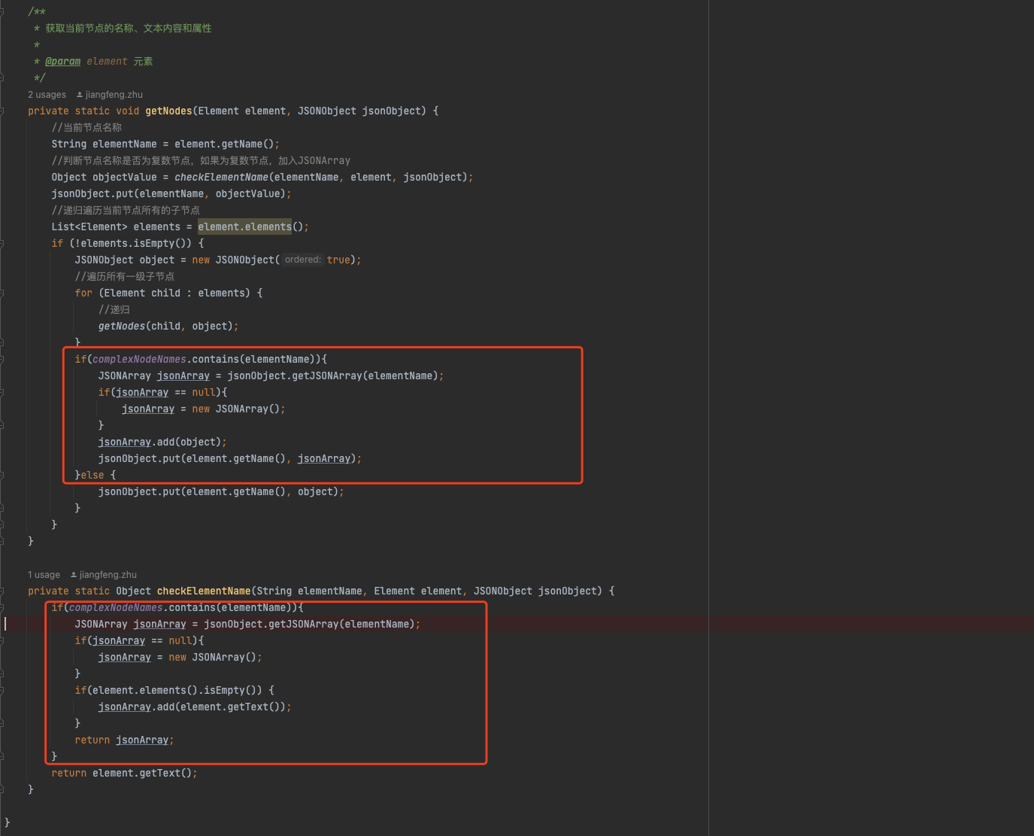Click jiangfeng.zhu author hint above getNodes

click(x=114, y=95)
